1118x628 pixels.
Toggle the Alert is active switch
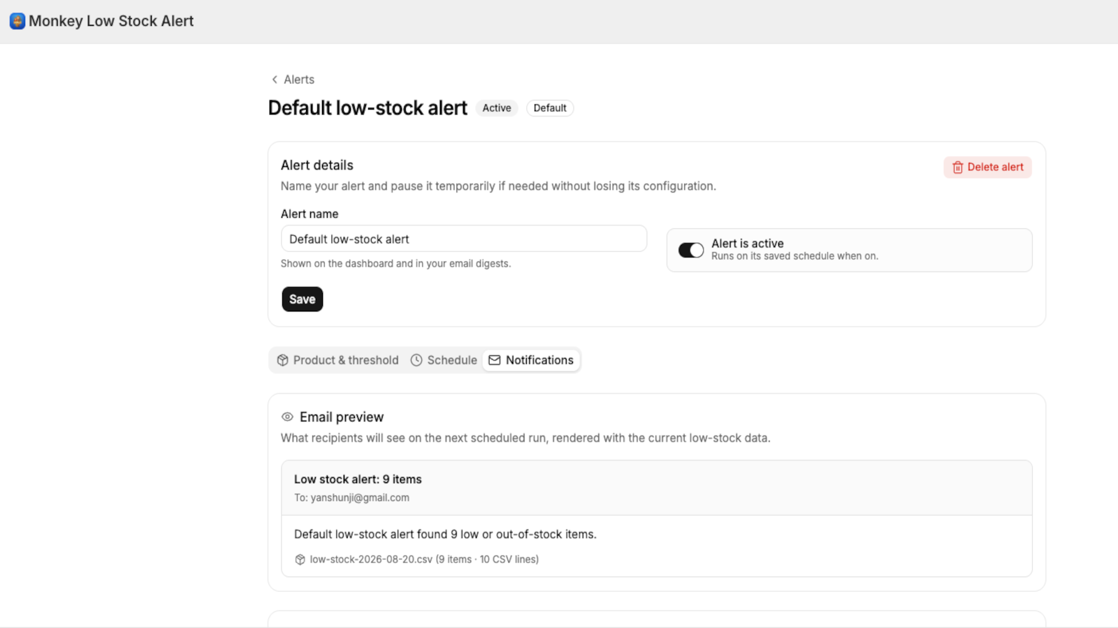coord(691,250)
